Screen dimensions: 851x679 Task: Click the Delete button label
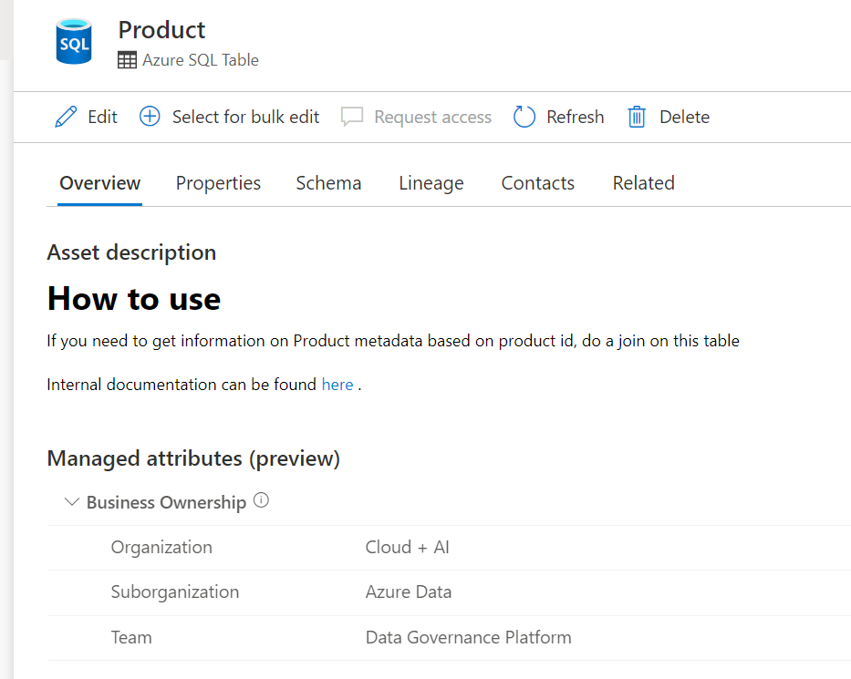coord(684,117)
